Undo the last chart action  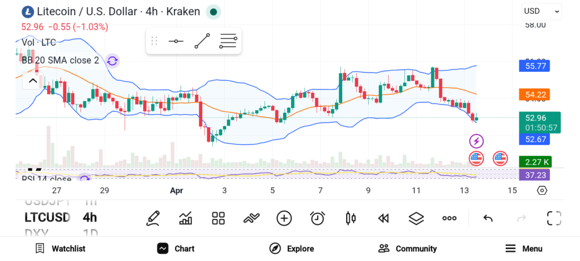(x=488, y=218)
